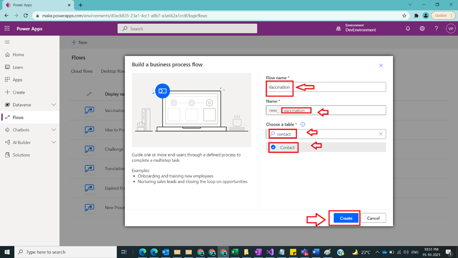Click the info icon next to Choose a table

click(x=303, y=124)
